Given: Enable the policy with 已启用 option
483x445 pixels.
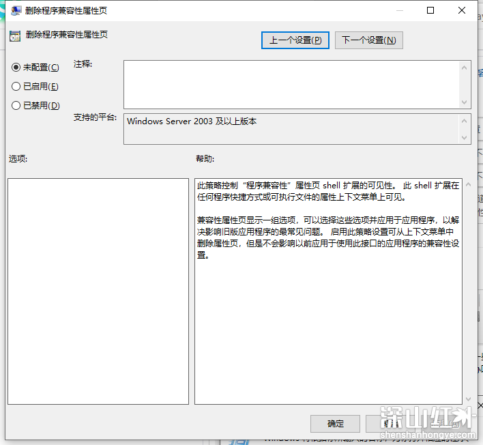Looking at the screenshot, I should point(16,87).
